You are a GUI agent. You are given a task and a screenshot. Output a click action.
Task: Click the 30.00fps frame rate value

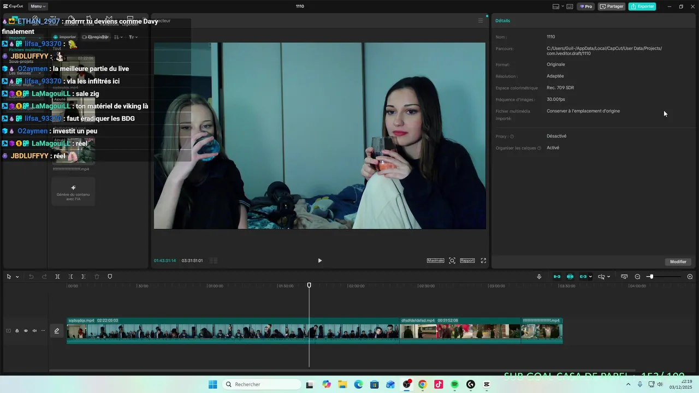click(556, 99)
